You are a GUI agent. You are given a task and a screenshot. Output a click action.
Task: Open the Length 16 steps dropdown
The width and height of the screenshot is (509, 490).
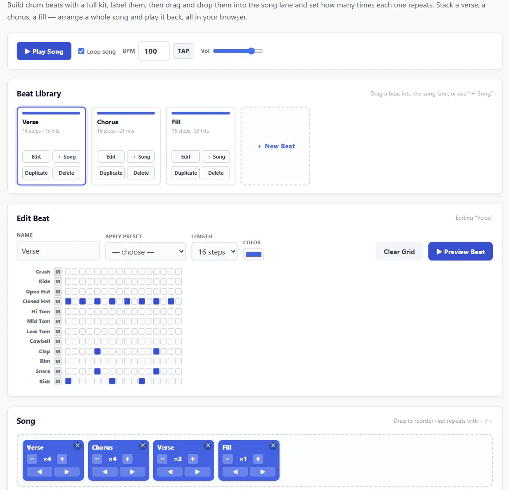click(215, 252)
